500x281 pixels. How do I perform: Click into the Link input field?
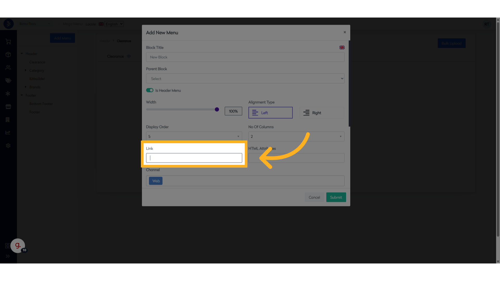click(x=194, y=158)
